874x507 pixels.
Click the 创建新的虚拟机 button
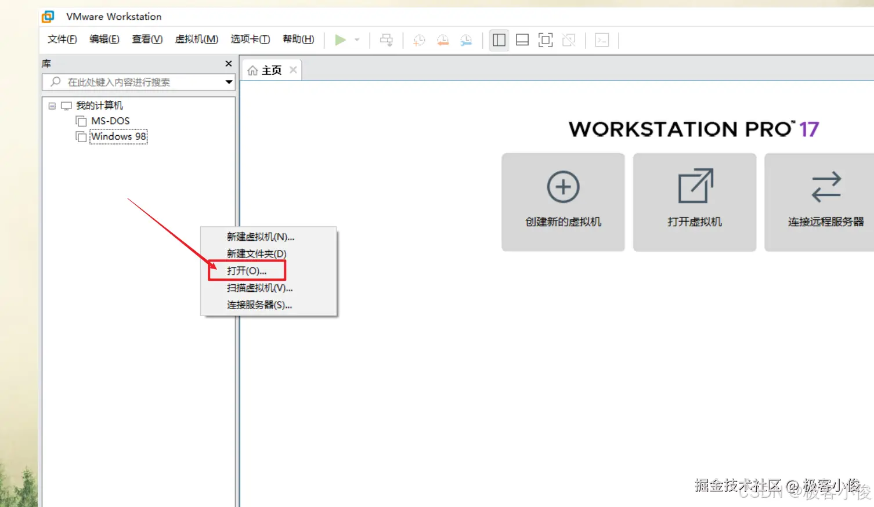point(563,202)
